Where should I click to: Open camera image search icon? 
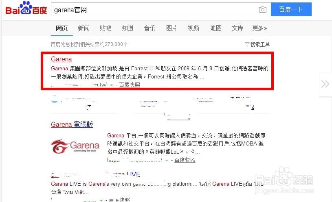click(x=263, y=9)
